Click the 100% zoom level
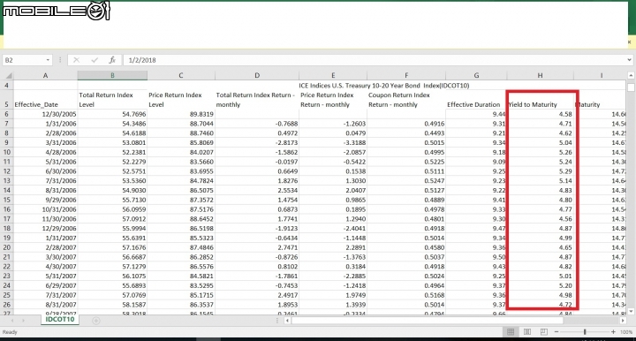The width and height of the screenshot is (636, 341). tap(626, 332)
